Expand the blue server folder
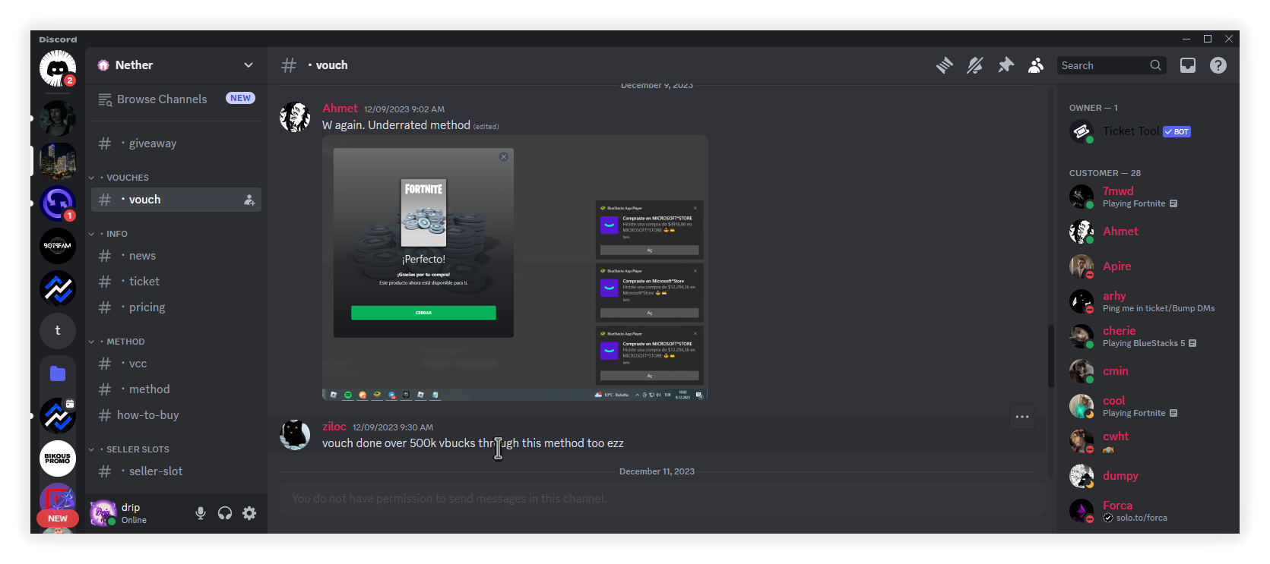Viewport: 1270px width, 564px height. pos(58,373)
